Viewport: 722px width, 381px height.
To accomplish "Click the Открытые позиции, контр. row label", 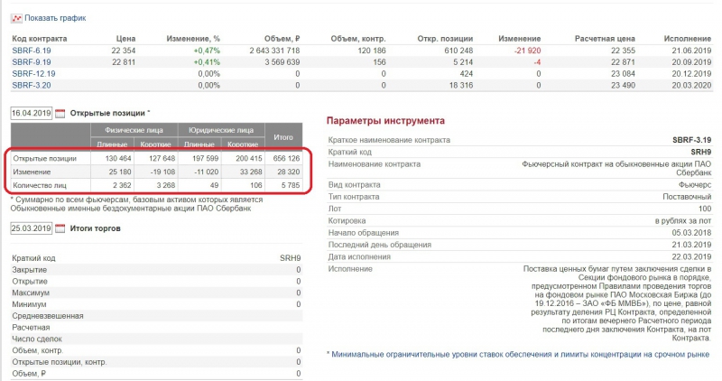I will pyautogui.click(x=60, y=362).
